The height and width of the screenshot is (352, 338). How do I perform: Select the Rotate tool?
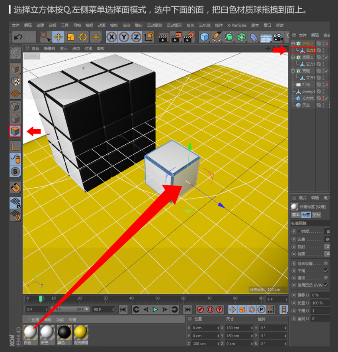click(x=83, y=37)
